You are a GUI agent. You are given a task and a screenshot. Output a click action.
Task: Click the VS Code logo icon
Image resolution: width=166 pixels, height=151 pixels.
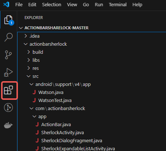pos(6,5)
